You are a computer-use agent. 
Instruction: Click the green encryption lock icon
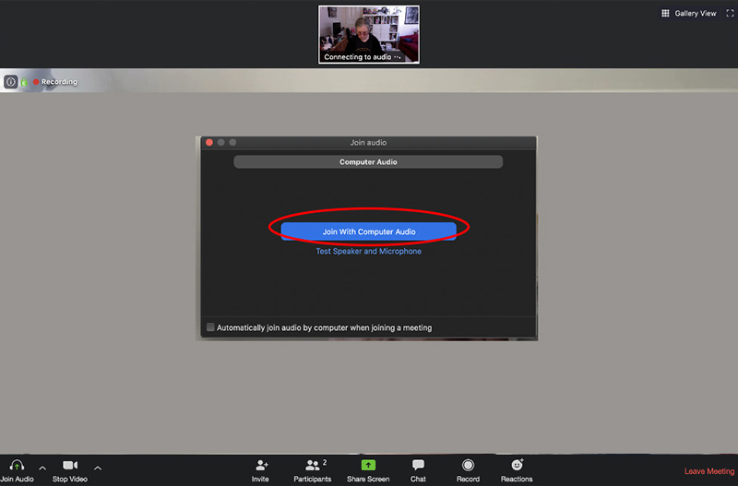click(x=24, y=82)
